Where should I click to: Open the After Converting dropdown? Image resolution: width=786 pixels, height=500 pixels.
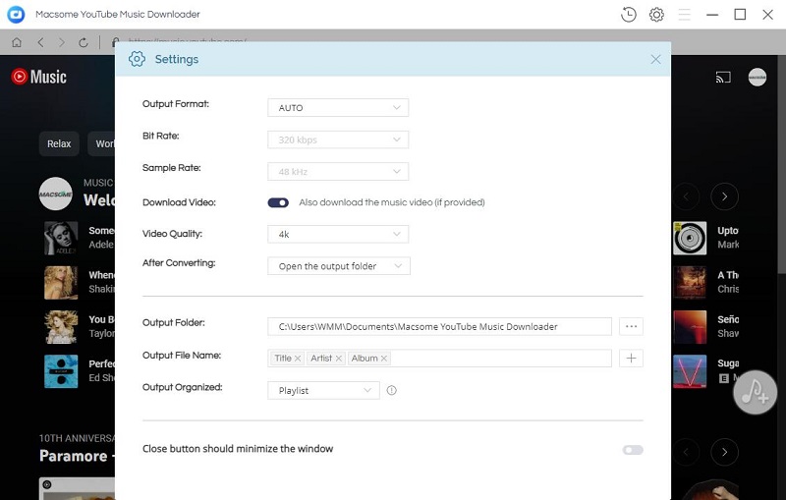pyautogui.click(x=339, y=266)
